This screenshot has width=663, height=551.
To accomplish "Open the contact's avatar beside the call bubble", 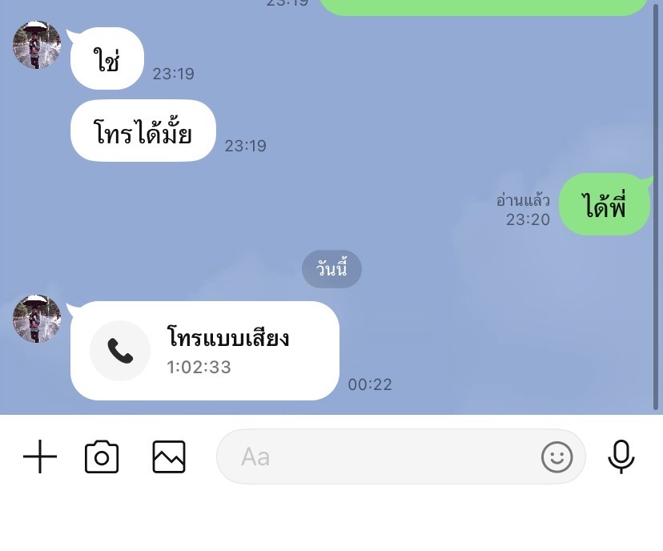I will 37,319.
